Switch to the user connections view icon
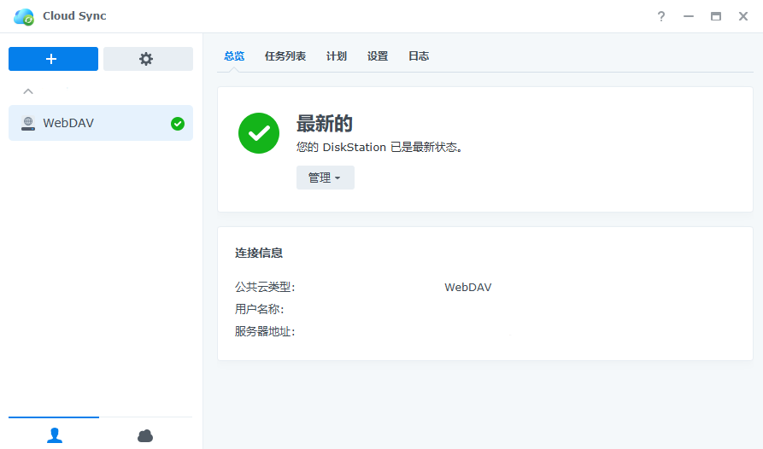 [x=55, y=435]
